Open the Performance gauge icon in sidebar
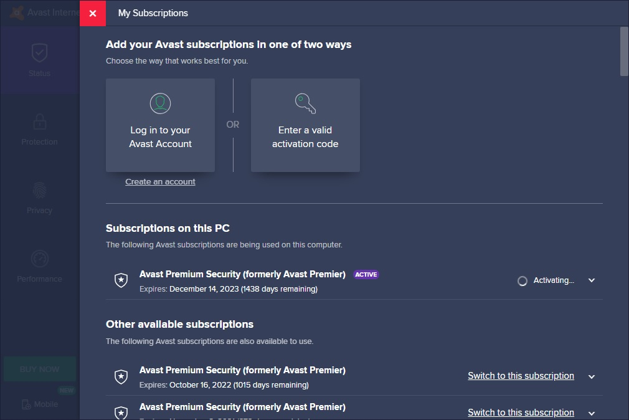The height and width of the screenshot is (420, 629). [39, 259]
